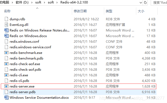Click the date 2019/8/12 16:22

tap(86, 19)
